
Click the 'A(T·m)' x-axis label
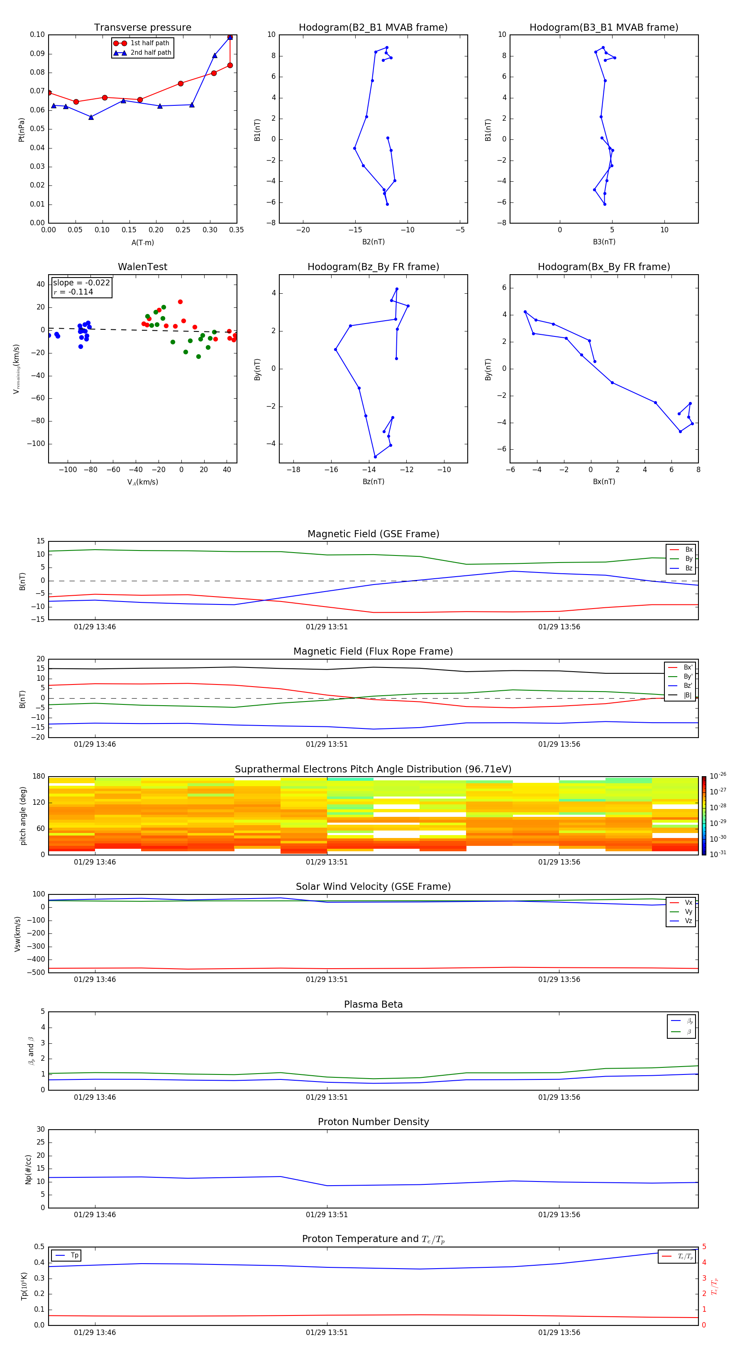[x=142, y=243]
